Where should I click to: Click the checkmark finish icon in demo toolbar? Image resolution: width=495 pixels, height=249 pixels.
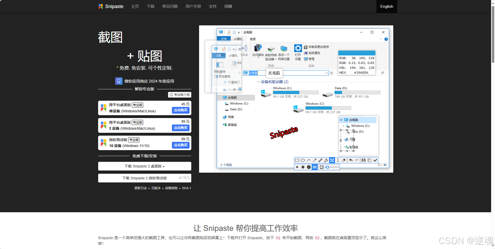[375, 160]
